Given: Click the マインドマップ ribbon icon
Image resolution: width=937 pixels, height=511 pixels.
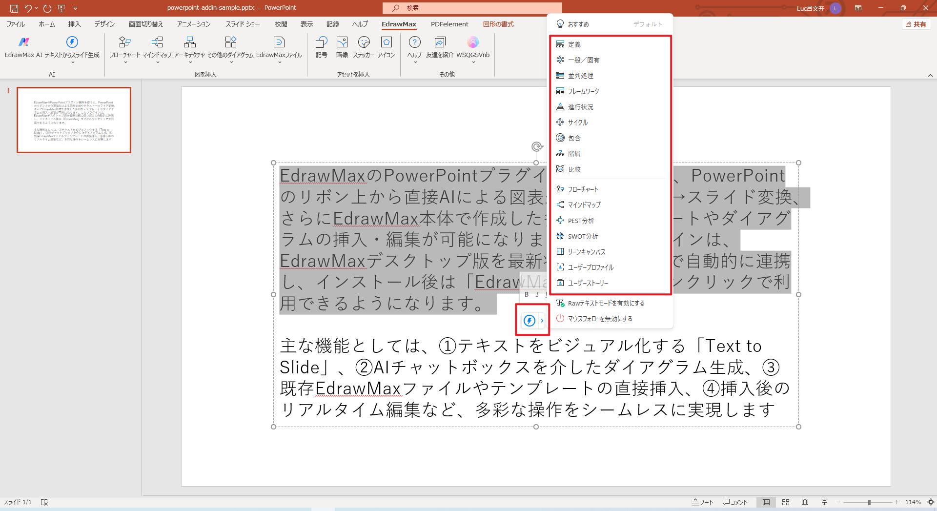Looking at the screenshot, I should pyautogui.click(x=157, y=42).
